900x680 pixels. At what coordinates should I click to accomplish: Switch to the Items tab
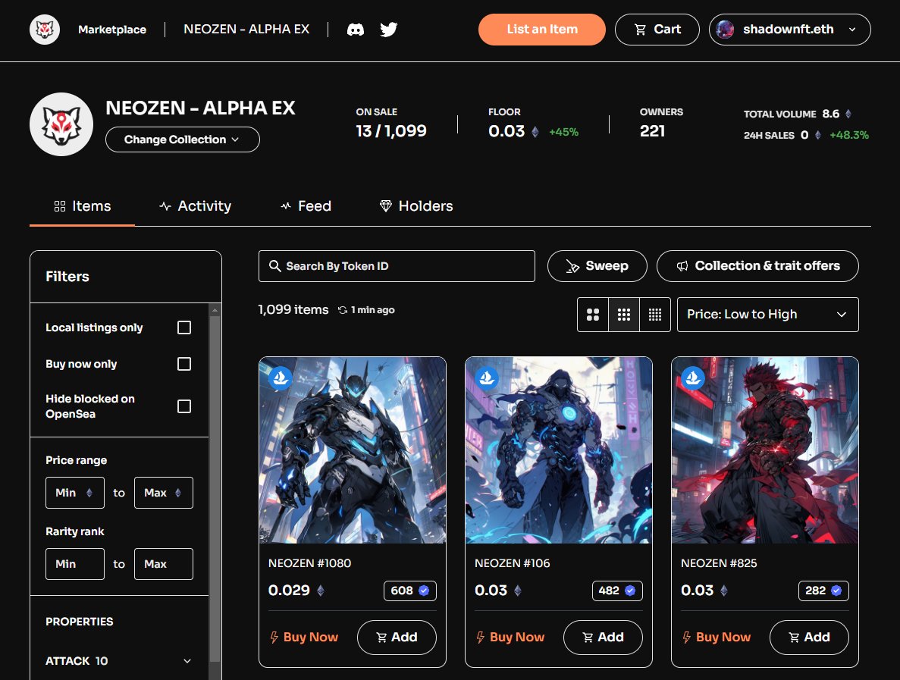(x=82, y=206)
